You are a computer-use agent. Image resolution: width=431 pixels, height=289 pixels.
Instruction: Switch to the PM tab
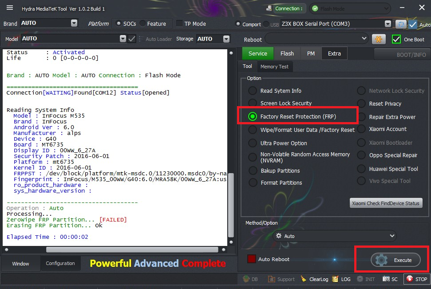(311, 53)
